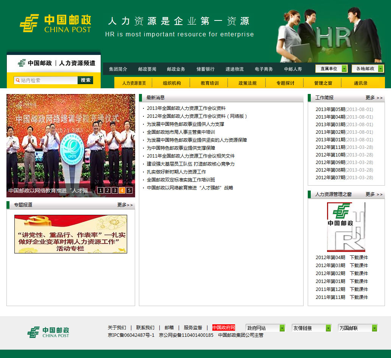This screenshot has width=391, height=358.
Task: Open 邮政要闻 in top navigation
Action: point(147,69)
